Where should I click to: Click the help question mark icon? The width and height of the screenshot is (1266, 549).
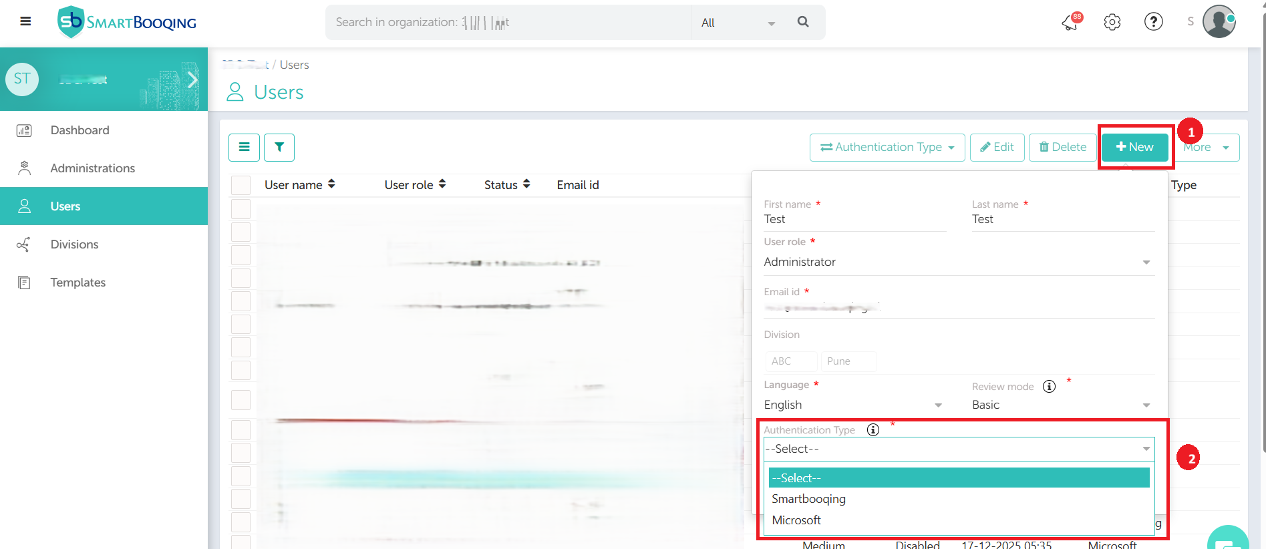coord(1153,22)
